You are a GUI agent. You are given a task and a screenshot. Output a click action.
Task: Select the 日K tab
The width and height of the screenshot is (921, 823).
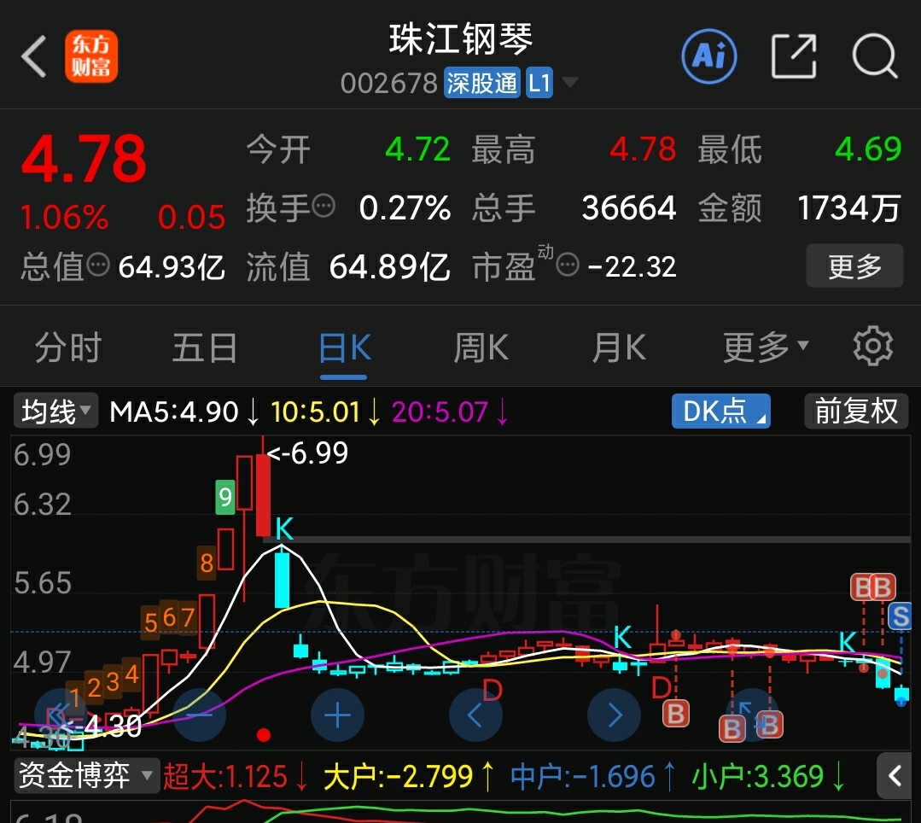344,347
